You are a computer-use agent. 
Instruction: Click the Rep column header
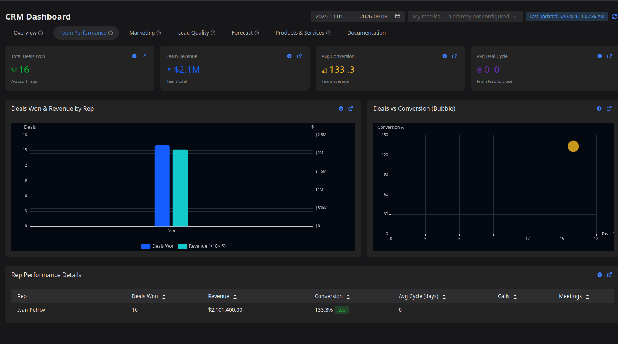point(22,296)
